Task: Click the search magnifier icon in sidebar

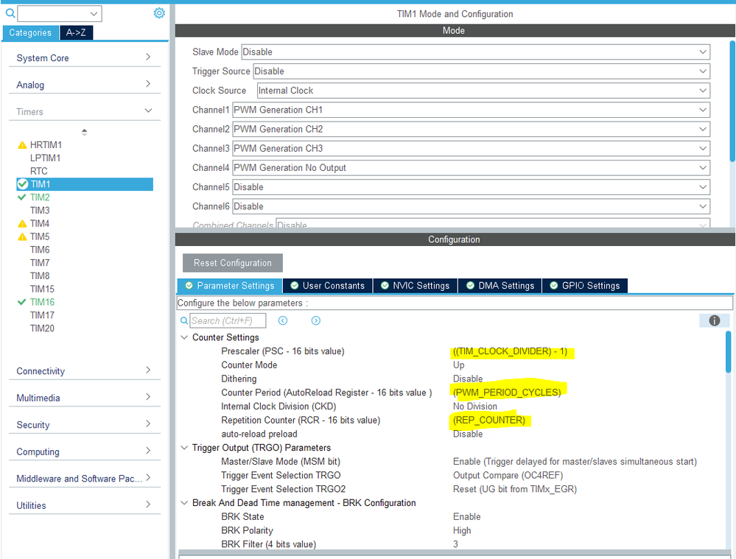Action: click(x=10, y=13)
